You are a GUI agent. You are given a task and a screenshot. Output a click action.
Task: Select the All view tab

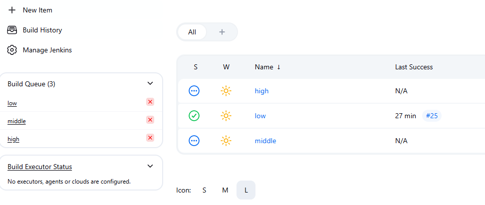coord(192,32)
